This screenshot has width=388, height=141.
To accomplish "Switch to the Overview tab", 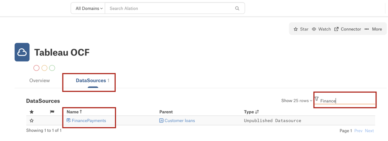I will pos(40,81).
